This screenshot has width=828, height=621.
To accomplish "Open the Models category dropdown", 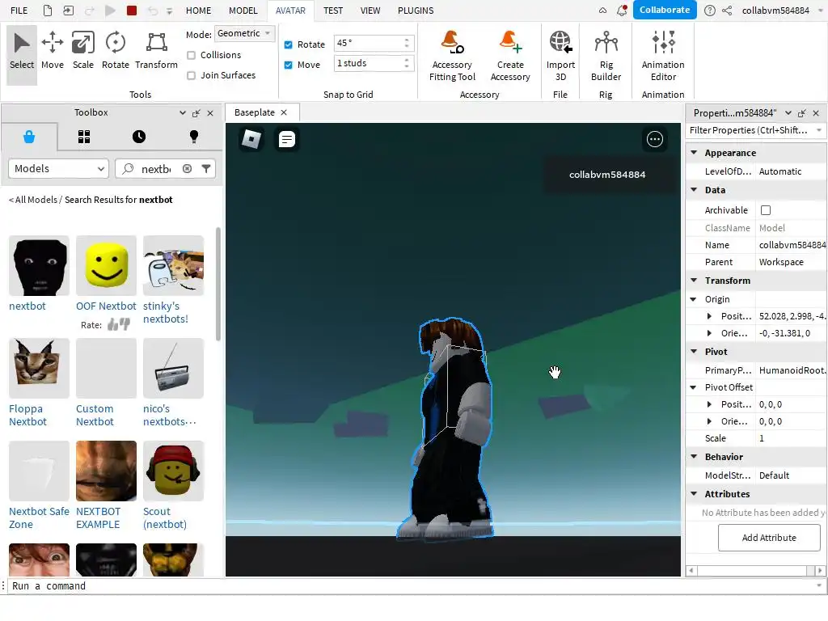I will coord(58,168).
